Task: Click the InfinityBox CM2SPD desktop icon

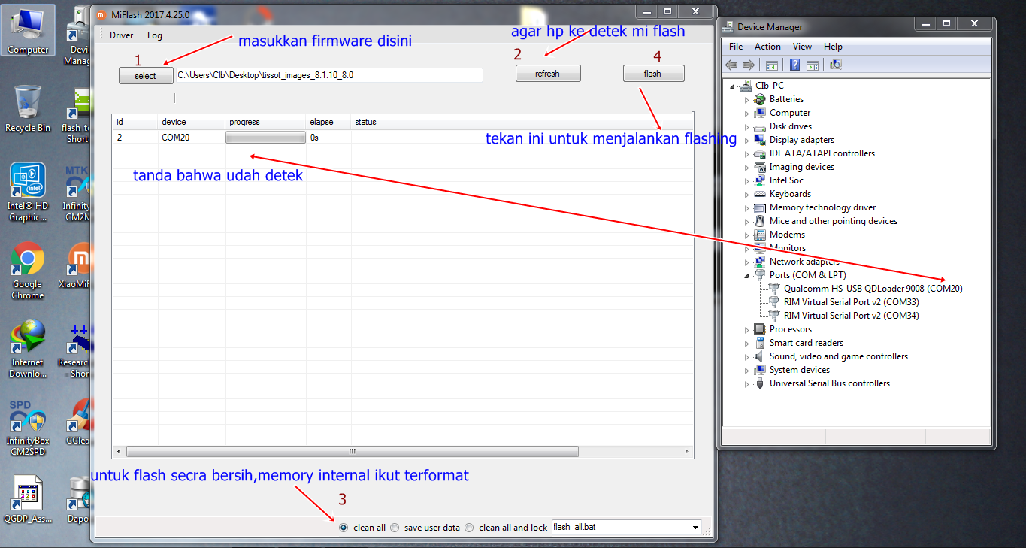Action: point(28,428)
